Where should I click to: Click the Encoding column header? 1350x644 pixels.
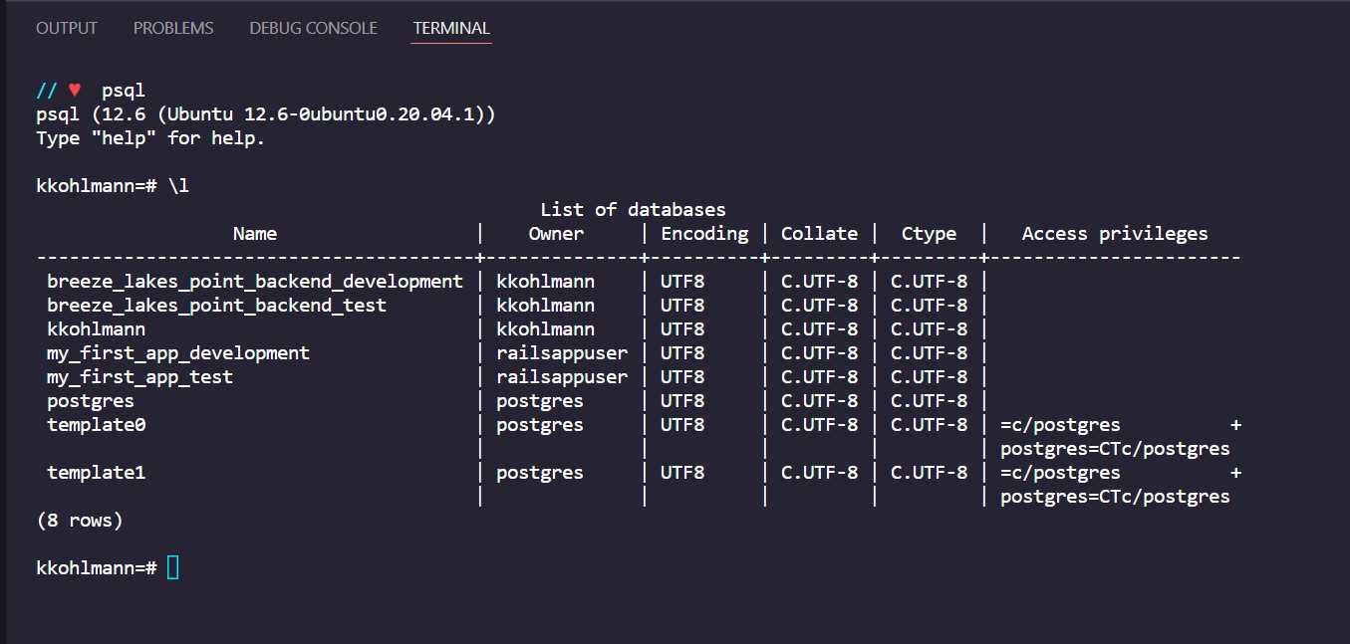(704, 234)
